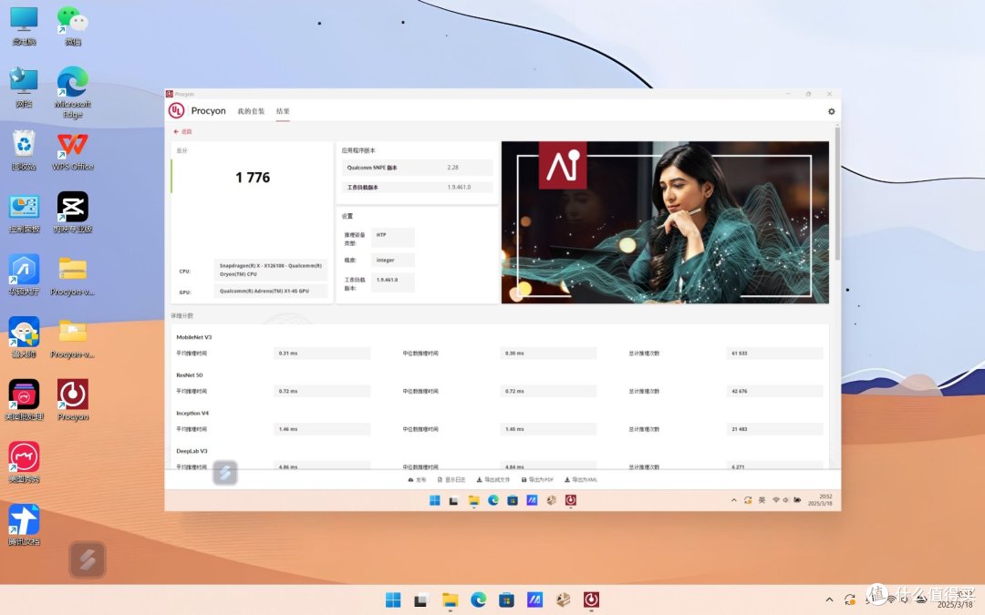This screenshot has height=615, width=985.
Task: Select the 61 533 inference count value
Action: [x=774, y=354]
